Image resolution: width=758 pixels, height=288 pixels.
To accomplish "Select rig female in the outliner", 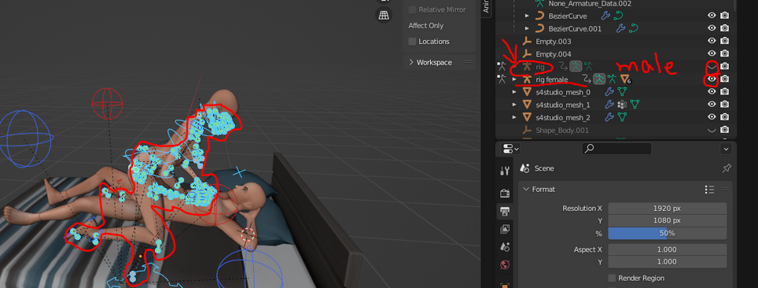I will [x=551, y=79].
